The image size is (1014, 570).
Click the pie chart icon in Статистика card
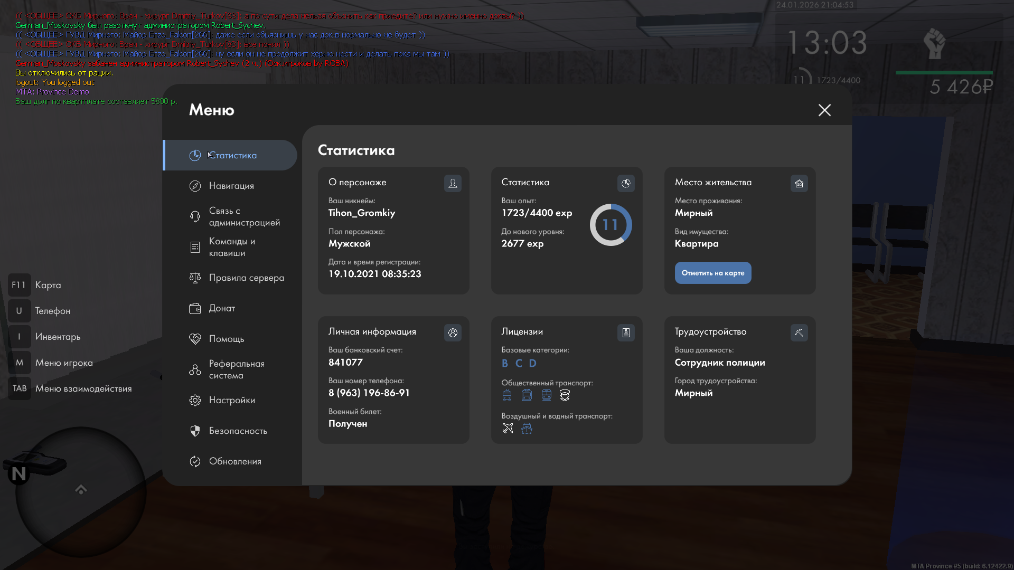tap(626, 183)
